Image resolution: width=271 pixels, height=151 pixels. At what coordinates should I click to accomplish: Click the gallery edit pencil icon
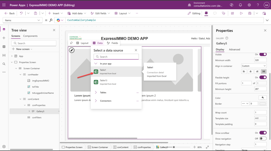click(x=72, y=50)
